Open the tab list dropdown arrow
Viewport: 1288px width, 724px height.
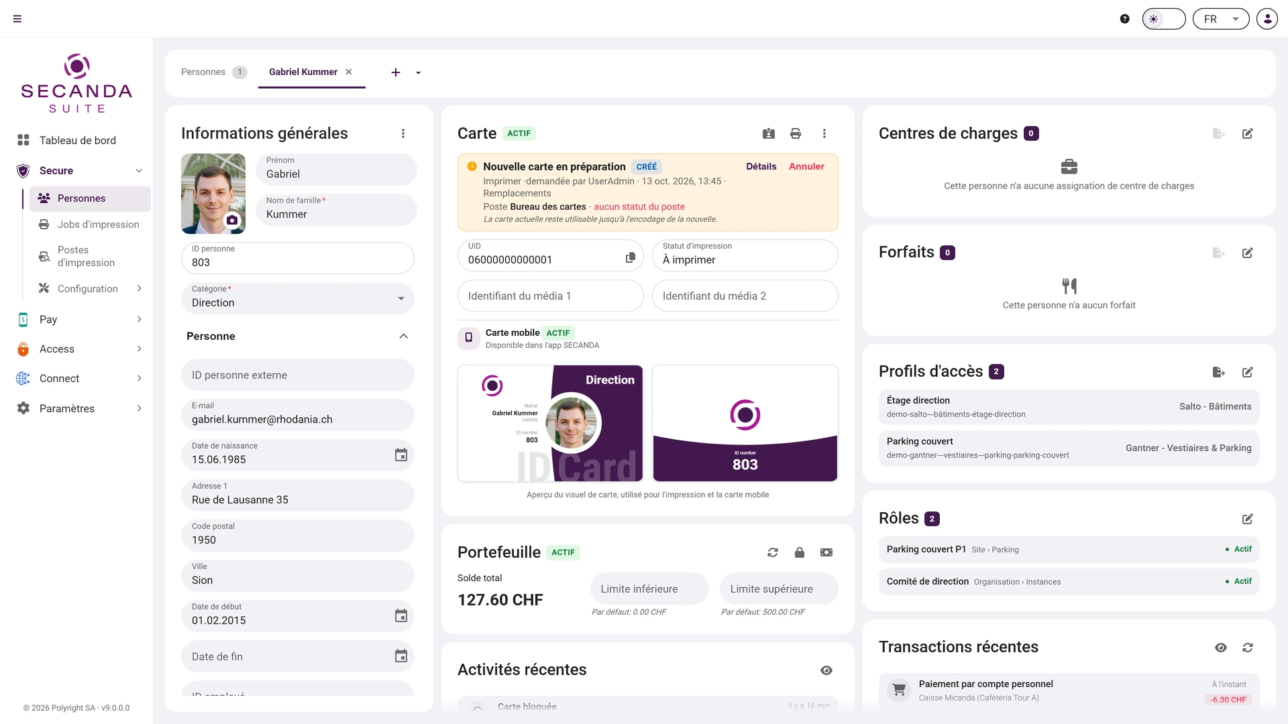419,72
